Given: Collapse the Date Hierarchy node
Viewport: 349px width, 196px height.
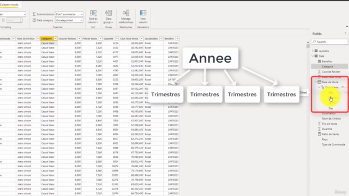Looking at the screenshot, I should coord(319,87).
